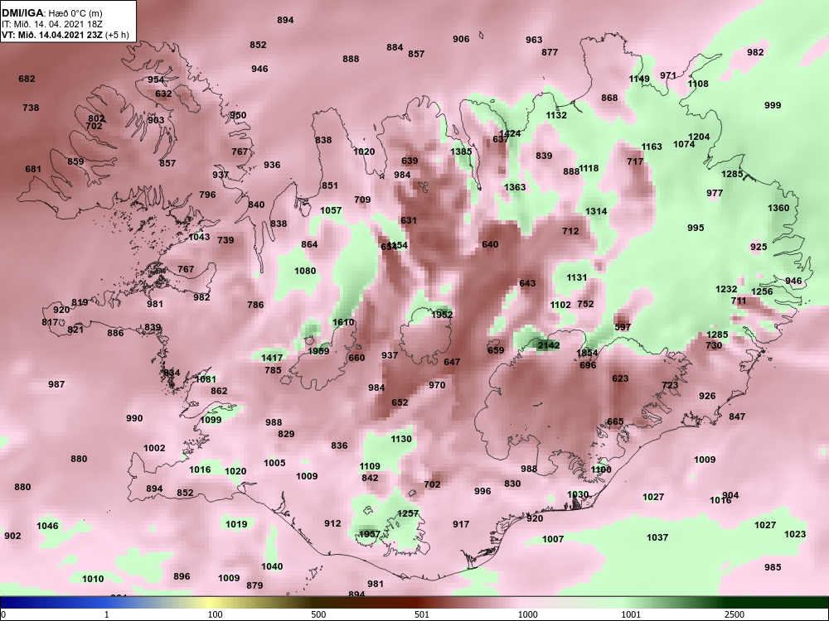Click the map value 1130
Image resolution: width=829 pixels, height=621 pixels.
tap(401, 440)
